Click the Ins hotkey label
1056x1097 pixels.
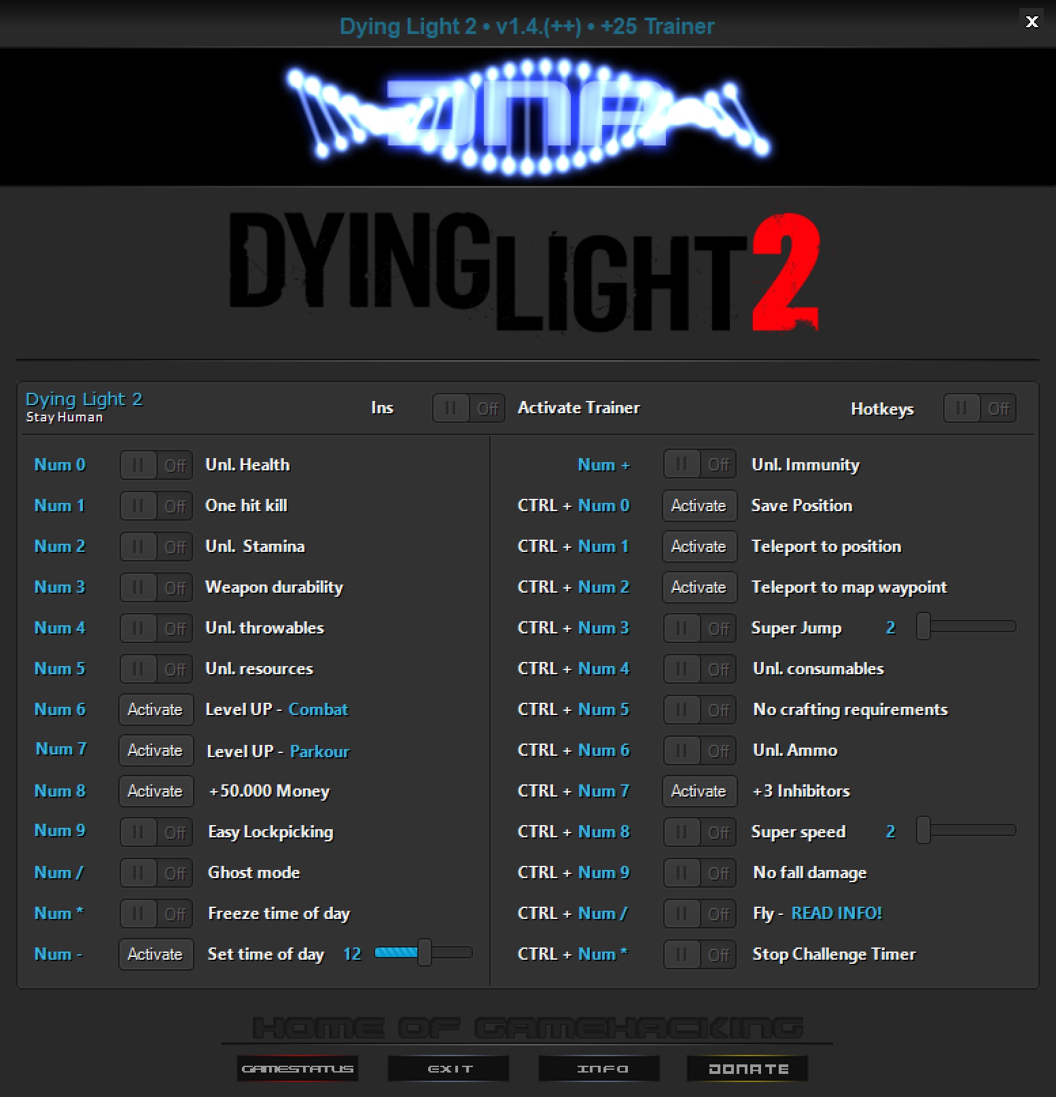click(382, 408)
